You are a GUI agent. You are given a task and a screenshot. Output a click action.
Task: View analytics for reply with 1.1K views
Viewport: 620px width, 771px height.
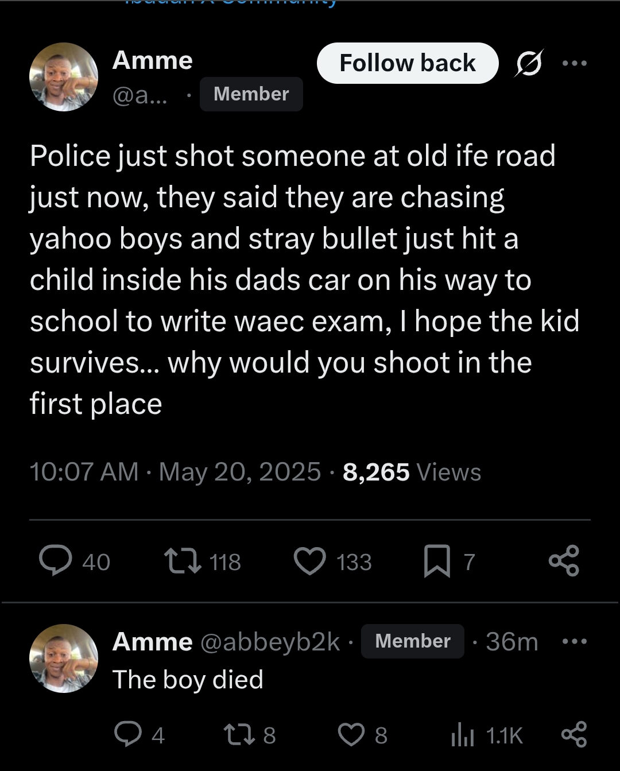(463, 734)
